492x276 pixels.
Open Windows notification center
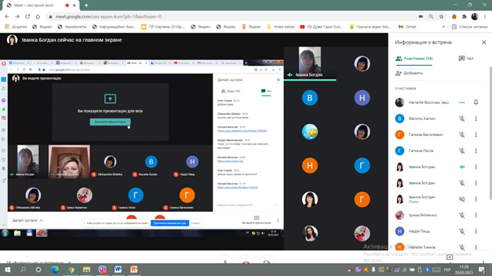coord(482,269)
